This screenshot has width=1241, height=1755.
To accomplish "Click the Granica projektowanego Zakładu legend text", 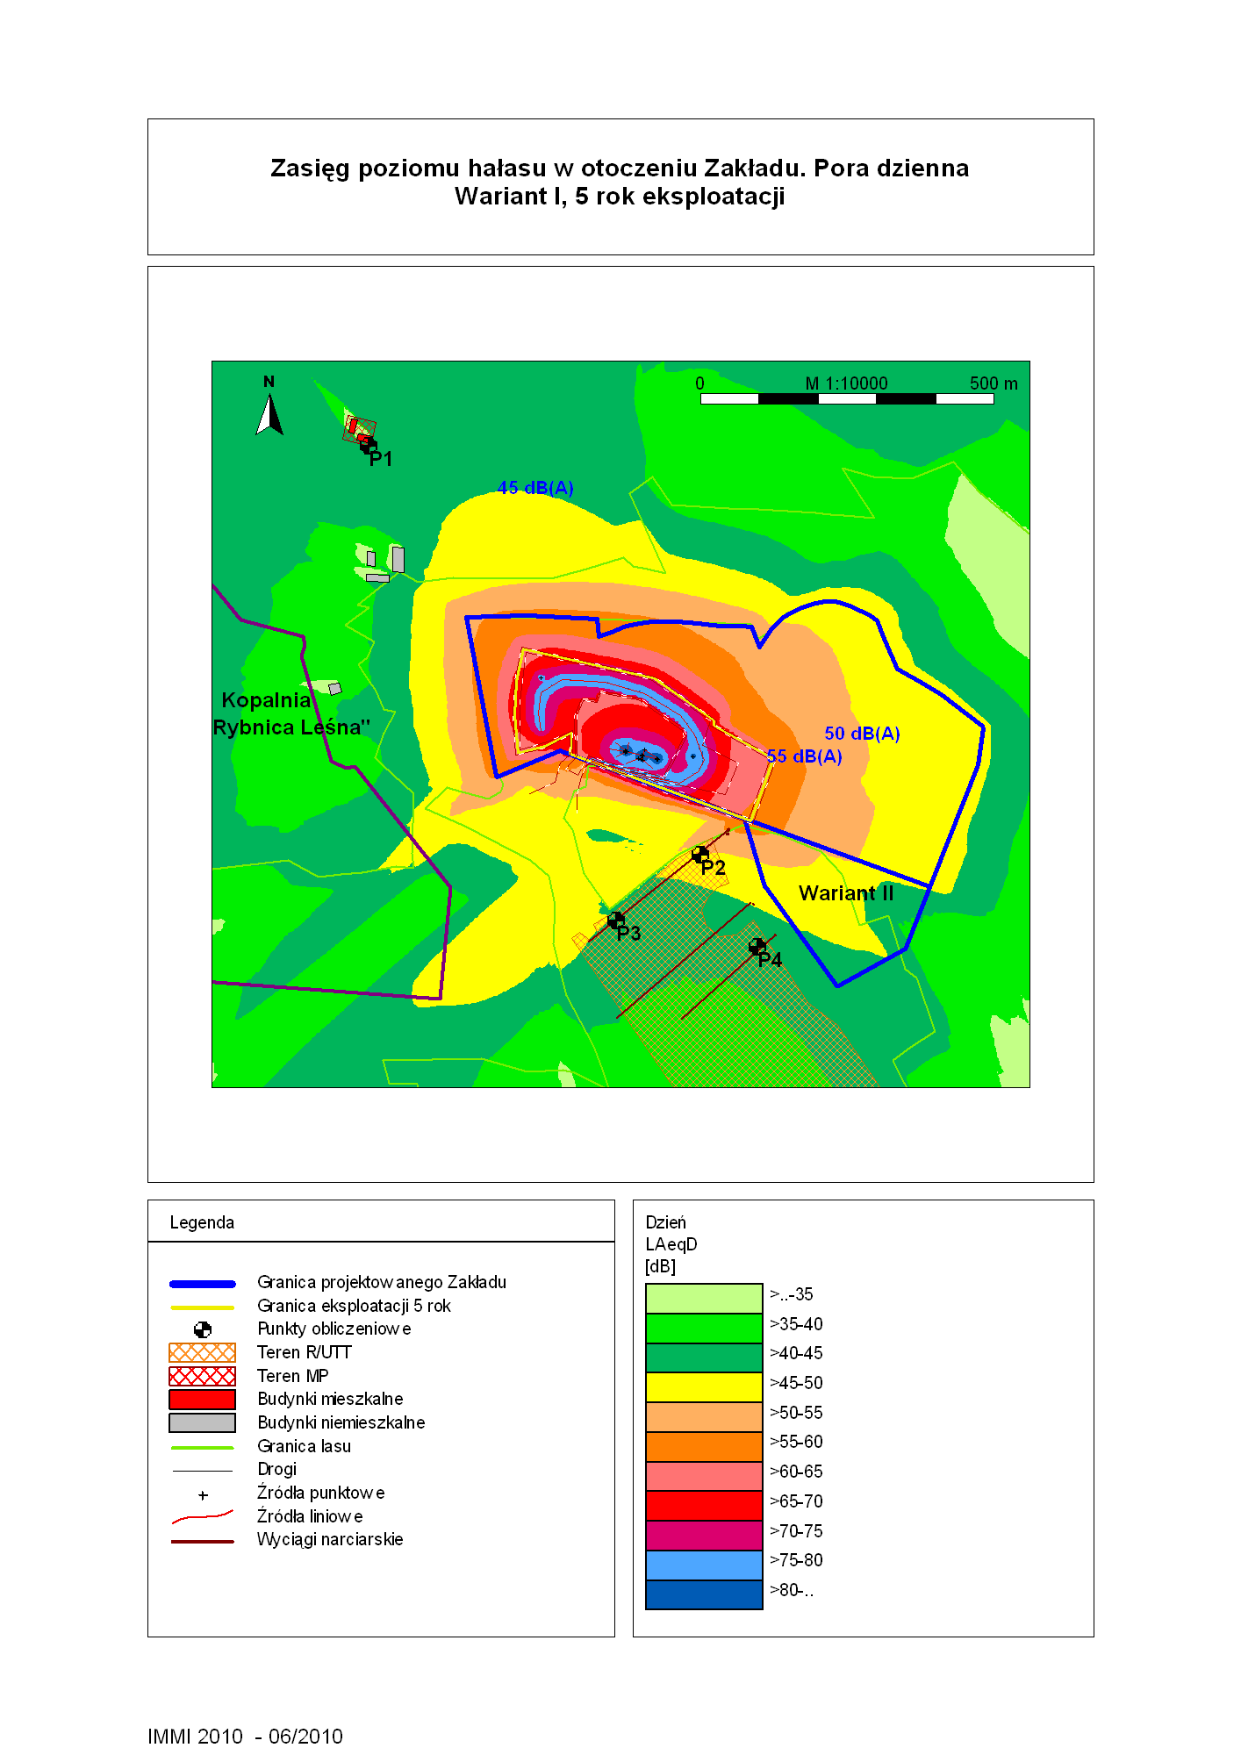I will tap(382, 1282).
